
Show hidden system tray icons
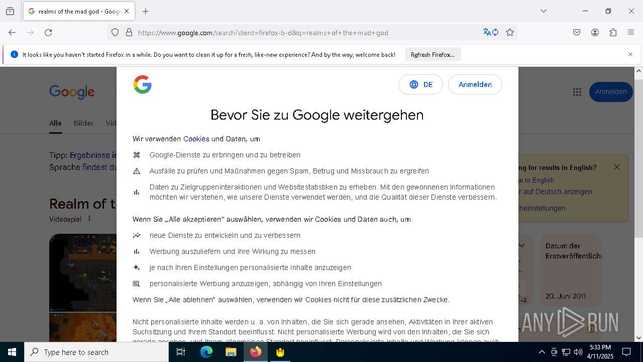click(542, 352)
